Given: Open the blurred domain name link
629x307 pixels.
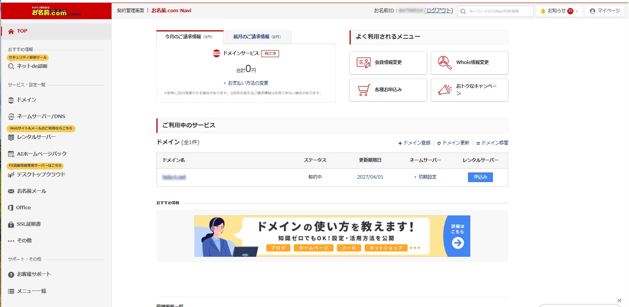Looking at the screenshot, I should pos(174,177).
